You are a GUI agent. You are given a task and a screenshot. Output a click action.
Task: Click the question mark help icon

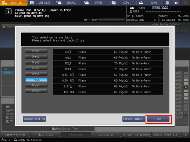(x=185, y=3)
